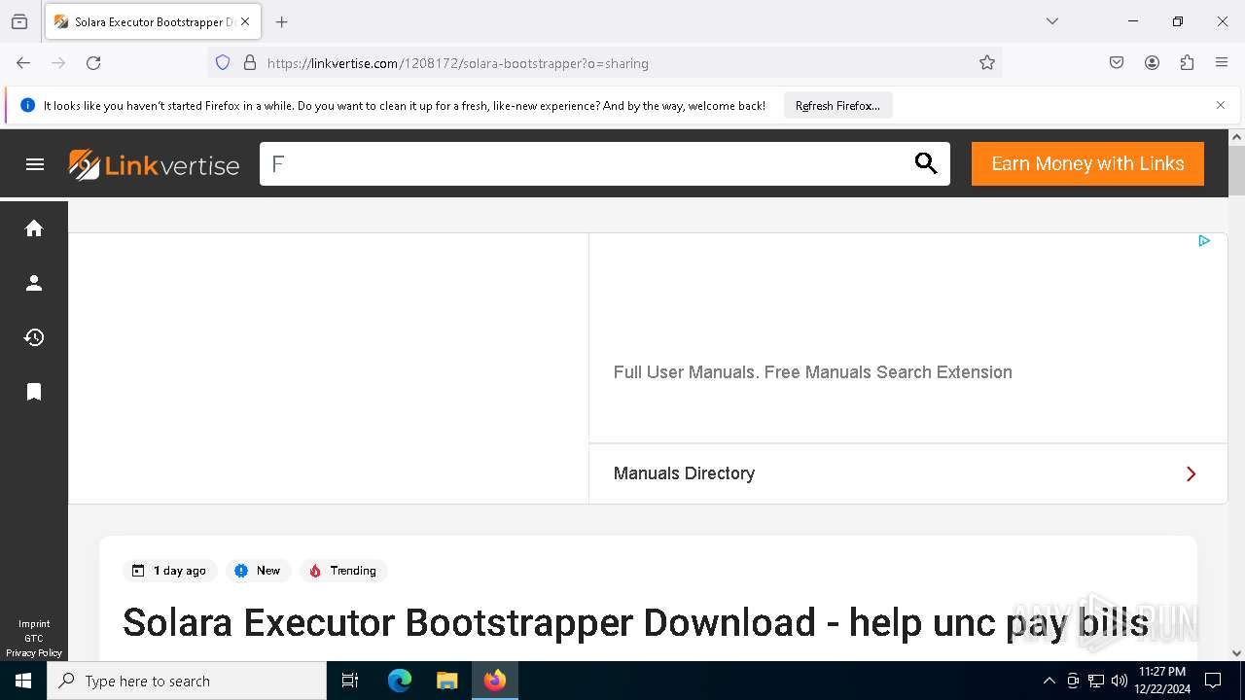Click the New badge
1245x700 pixels.
[258, 571]
